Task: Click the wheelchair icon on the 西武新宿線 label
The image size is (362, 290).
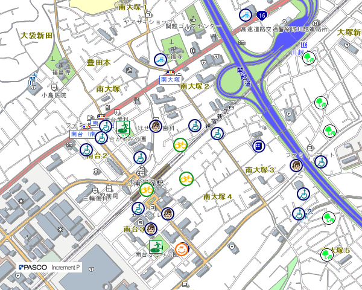Action: [x=217, y=134]
